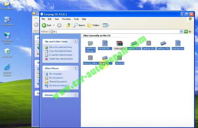Image resolution: width=198 pixels, height=128 pixels.
Task: Click Back button in the background window
Action: tap(36, 24)
